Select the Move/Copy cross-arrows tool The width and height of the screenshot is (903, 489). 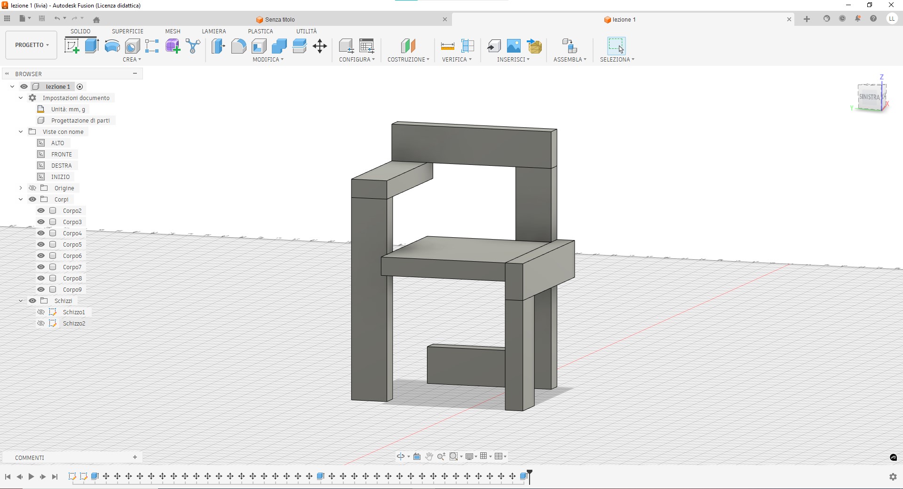point(320,46)
